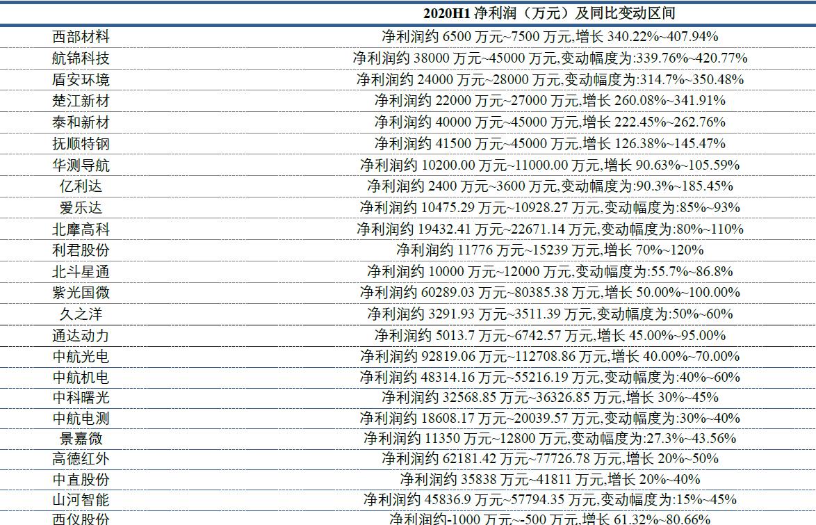Select company name 景嘉微
The height and width of the screenshot is (525, 816).
tap(81, 439)
